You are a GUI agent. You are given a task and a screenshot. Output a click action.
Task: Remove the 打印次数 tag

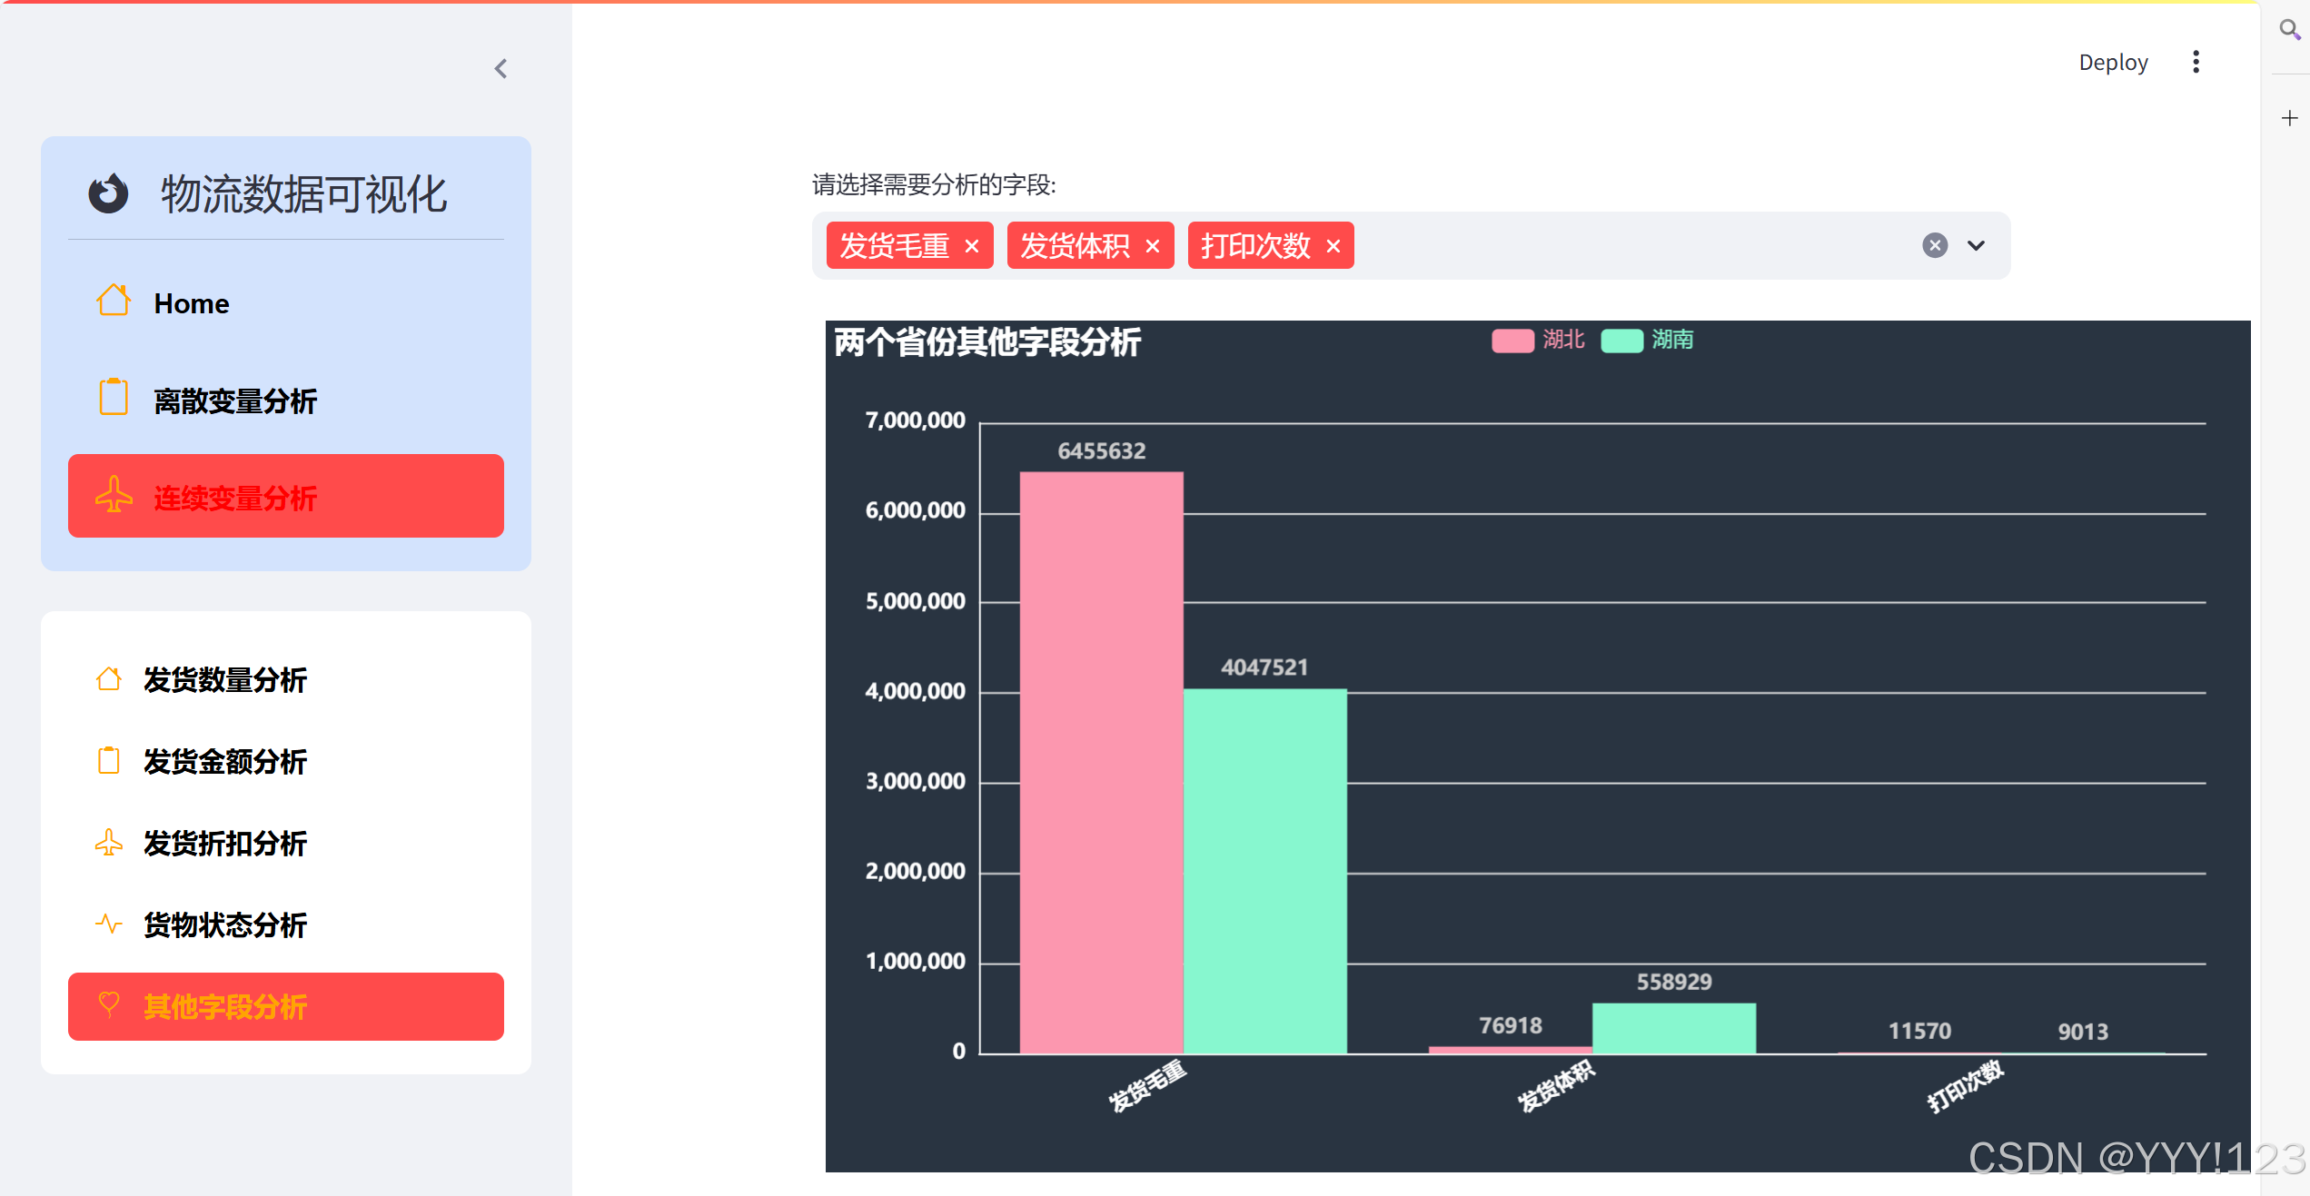pyautogui.click(x=1333, y=246)
